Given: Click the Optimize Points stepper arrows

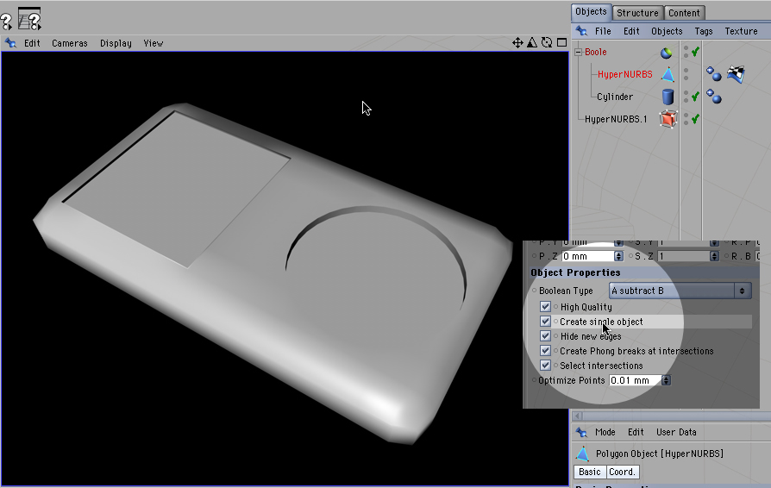Looking at the screenshot, I should coord(667,380).
